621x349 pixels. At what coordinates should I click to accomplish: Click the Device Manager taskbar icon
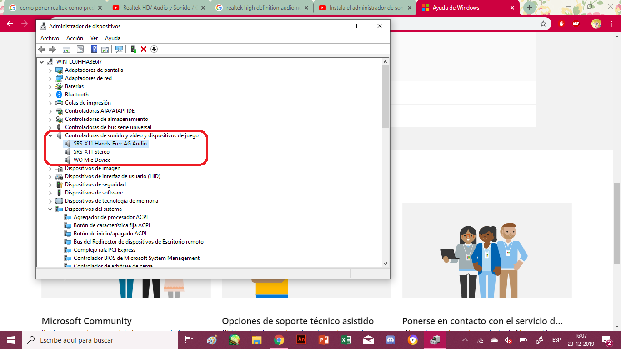[x=435, y=340]
